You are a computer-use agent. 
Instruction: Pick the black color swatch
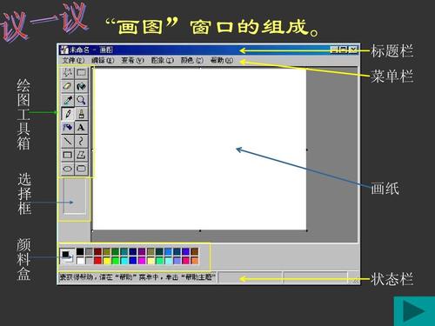click(x=80, y=251)
